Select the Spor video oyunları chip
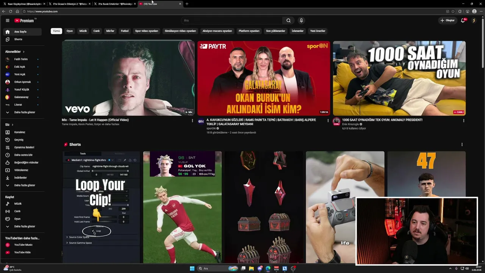This screenshot has height=273, width=485. [147, 31]
